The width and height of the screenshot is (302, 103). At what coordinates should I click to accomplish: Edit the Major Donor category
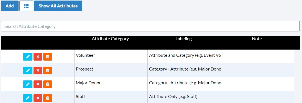pos(28,84)
